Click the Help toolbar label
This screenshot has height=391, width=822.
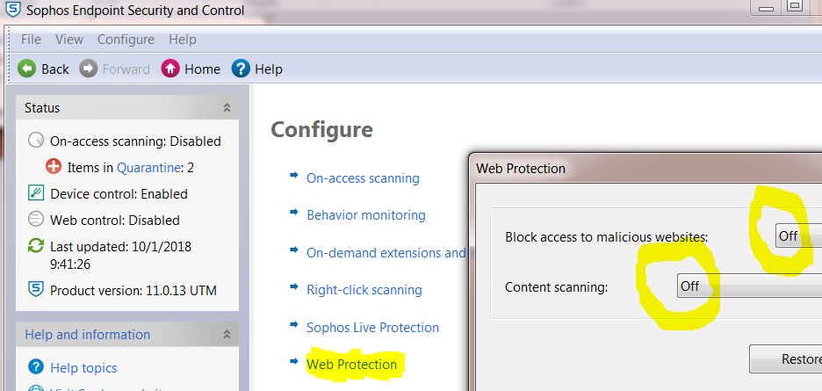(269, 69)
